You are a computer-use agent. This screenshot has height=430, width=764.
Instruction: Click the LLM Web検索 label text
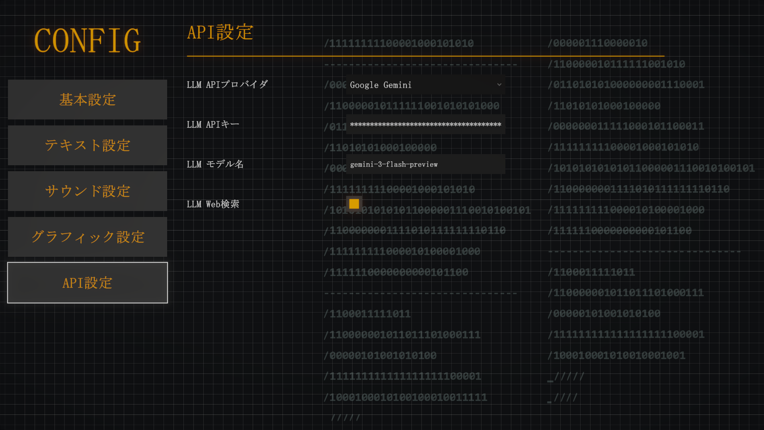(213, 204)
